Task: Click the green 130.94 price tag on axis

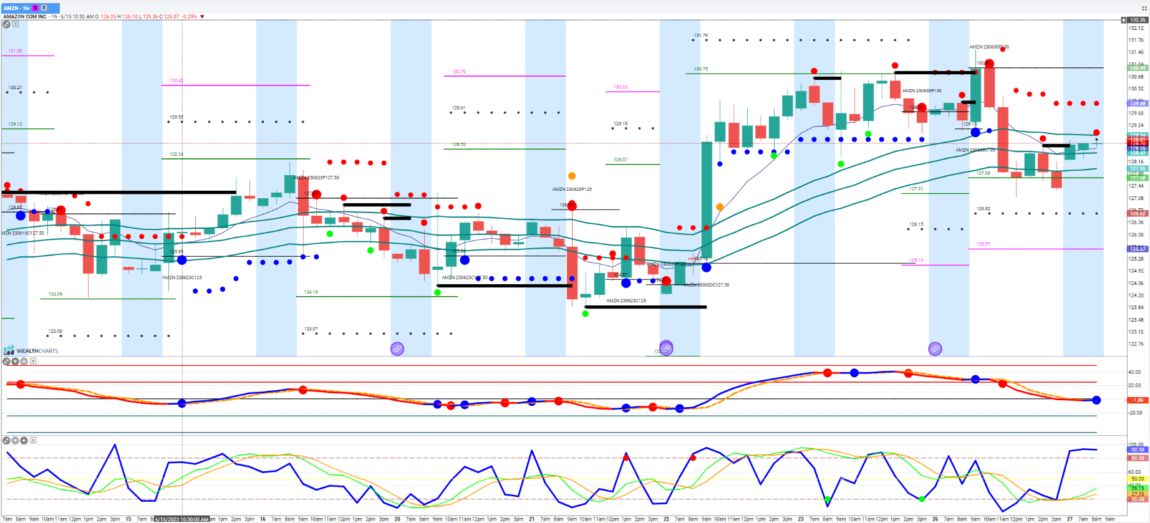Action: pos(1138,68)
